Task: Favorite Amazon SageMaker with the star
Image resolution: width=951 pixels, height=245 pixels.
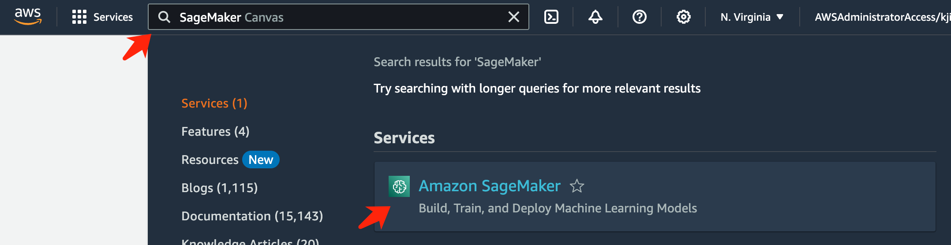Action: 577,186
